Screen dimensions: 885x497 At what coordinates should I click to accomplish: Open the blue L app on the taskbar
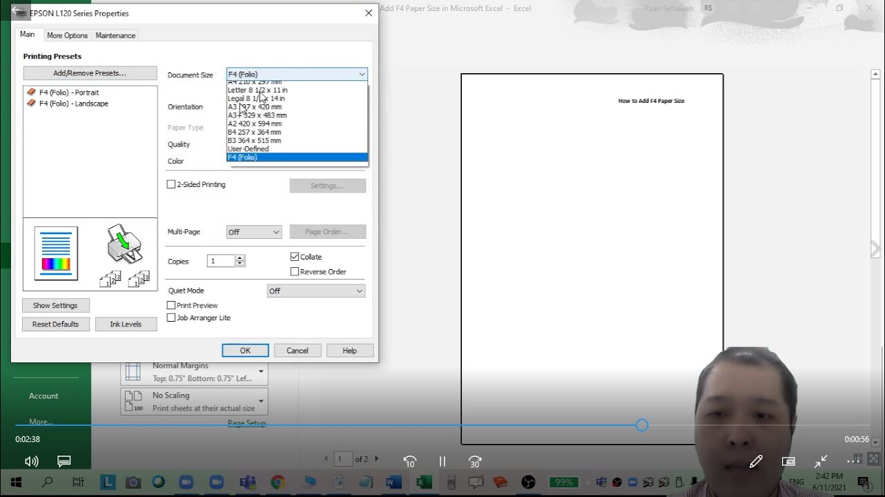click(x=108, y=482)
